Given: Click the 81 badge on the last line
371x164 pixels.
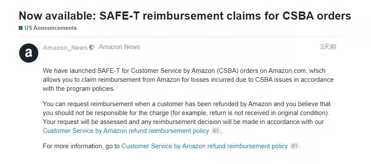Looking at the screenshot, I should coord(294,146).
